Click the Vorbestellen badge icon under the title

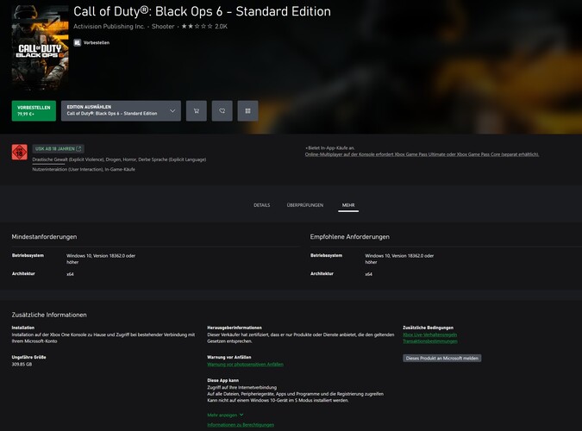pos(78,43)
